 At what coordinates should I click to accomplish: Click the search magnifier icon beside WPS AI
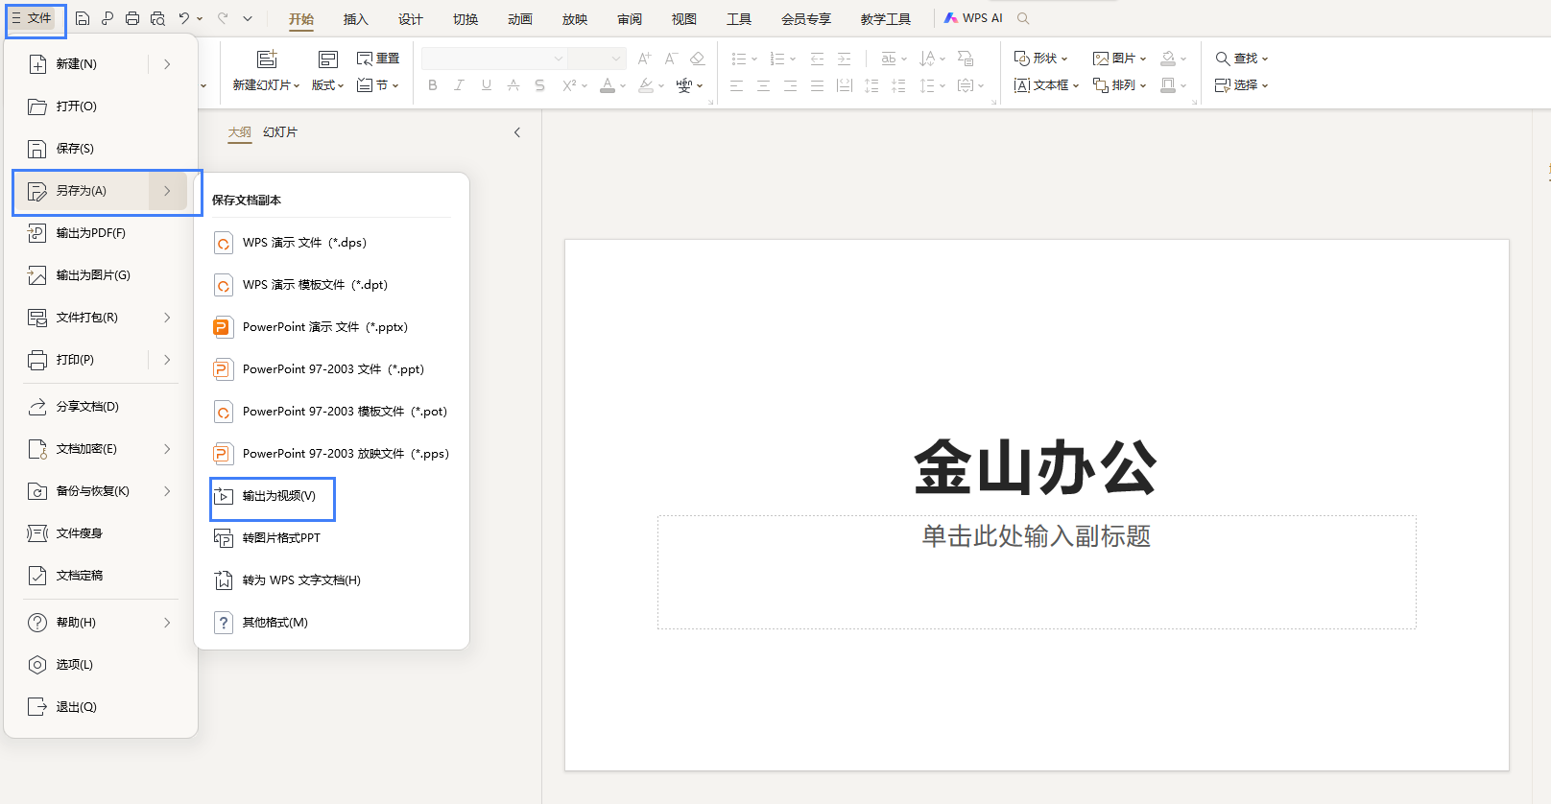pos(1023,18)
